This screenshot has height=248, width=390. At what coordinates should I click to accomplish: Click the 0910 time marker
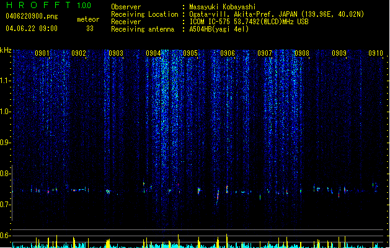pyautogui.click(x=376, y=53)
